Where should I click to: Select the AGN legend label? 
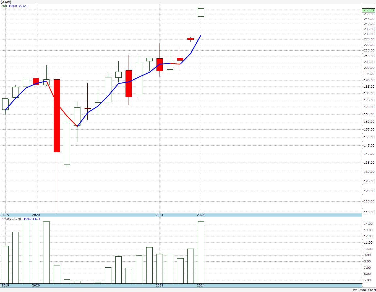coord(4,6)
